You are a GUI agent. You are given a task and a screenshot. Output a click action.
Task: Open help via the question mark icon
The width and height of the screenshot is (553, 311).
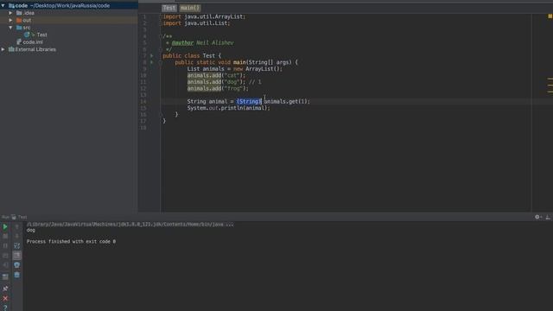click(x=5, y=308)
